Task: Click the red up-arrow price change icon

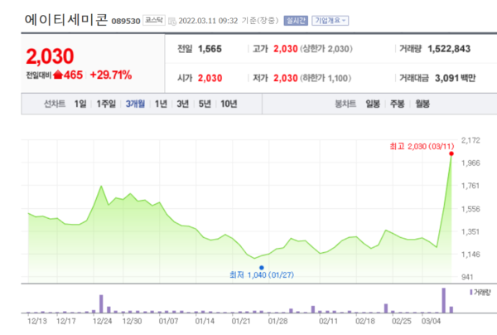Action: (x=58, y=75)
